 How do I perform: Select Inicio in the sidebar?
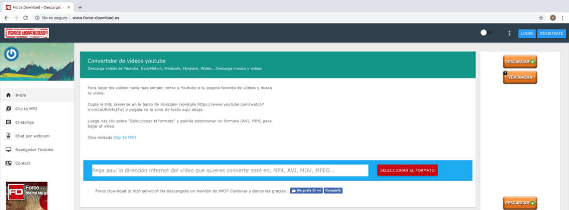[37, 95]
